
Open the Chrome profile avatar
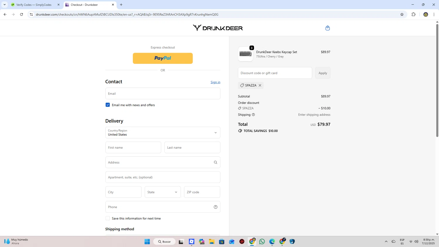(x=426, y=14)
